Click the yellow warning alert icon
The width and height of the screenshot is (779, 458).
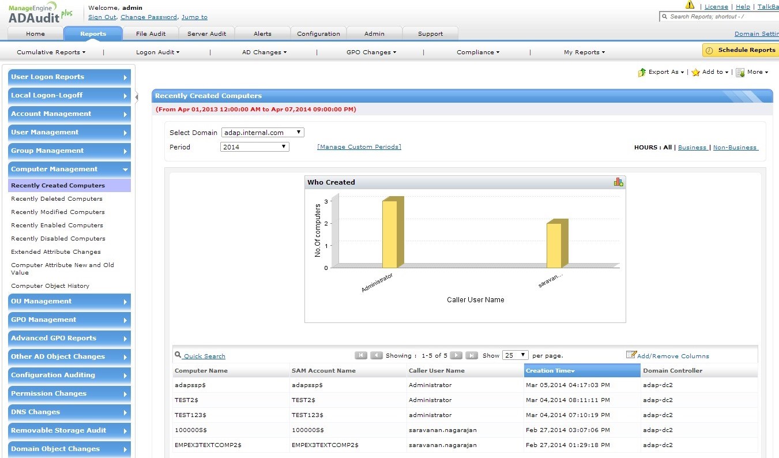point(690,5)
